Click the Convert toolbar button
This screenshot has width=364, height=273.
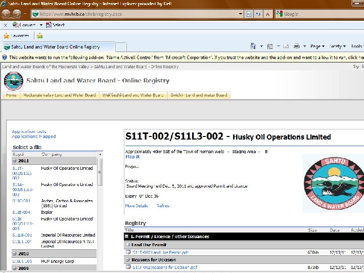click(x=24, y=25)
